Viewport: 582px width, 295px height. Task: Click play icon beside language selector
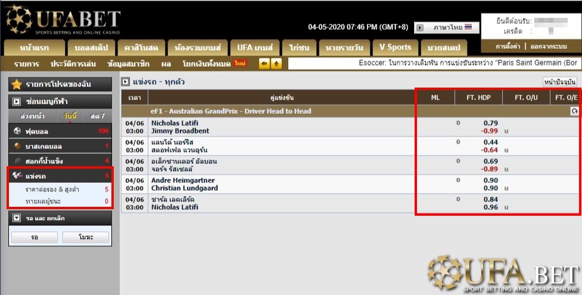pos(420,27)
